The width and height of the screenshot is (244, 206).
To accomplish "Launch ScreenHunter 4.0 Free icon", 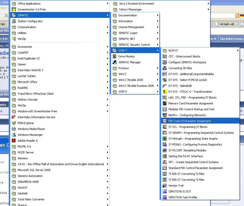I will coord(14,9).
